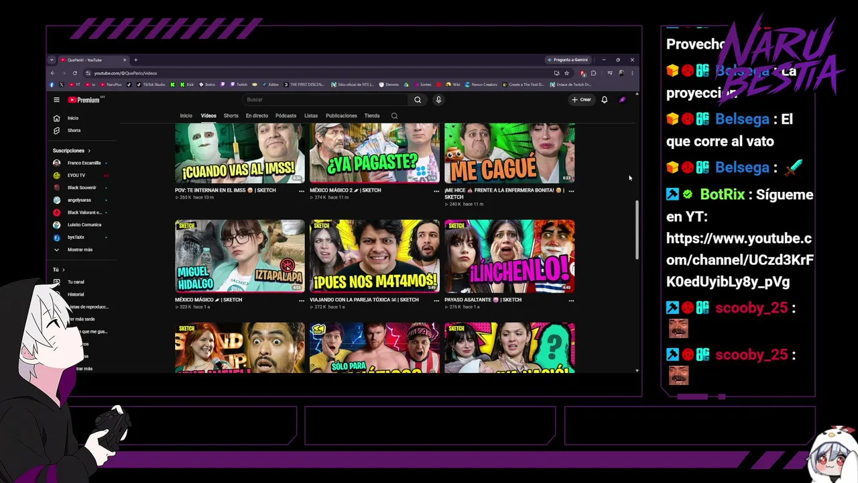Expand the Tú section chevron
Image resolution: width=858 pixels, height=483 pixels.
63,270
